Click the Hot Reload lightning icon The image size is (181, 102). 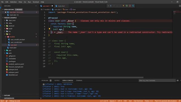tap(123, 6)
